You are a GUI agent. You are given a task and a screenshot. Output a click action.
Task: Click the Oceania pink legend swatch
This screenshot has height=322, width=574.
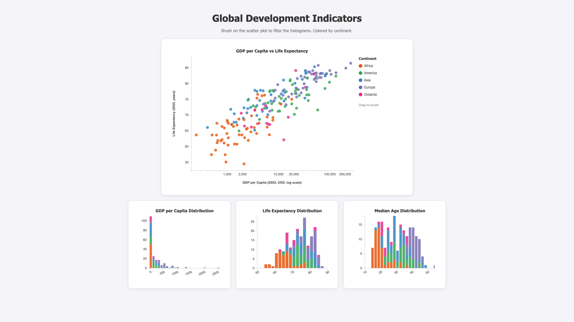361,95
